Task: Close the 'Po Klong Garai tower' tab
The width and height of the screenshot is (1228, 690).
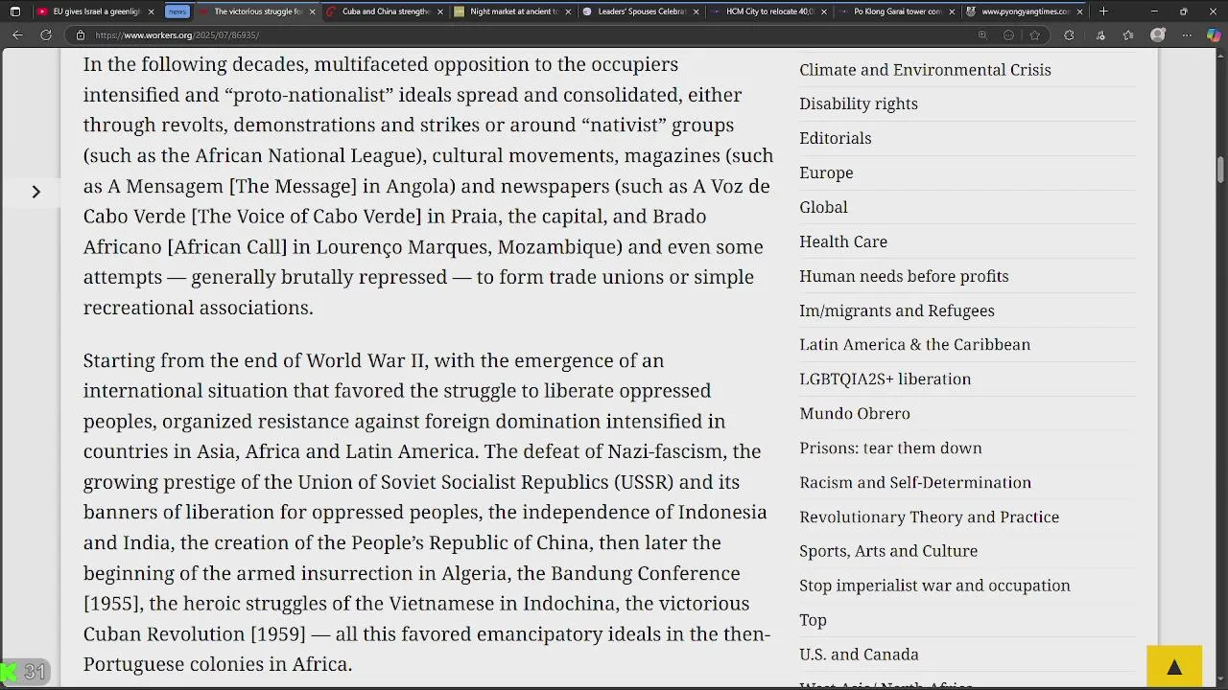Action: [x=952, y=11]
